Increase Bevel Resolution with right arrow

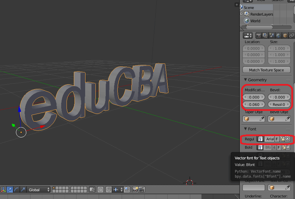tap(288, 104)
